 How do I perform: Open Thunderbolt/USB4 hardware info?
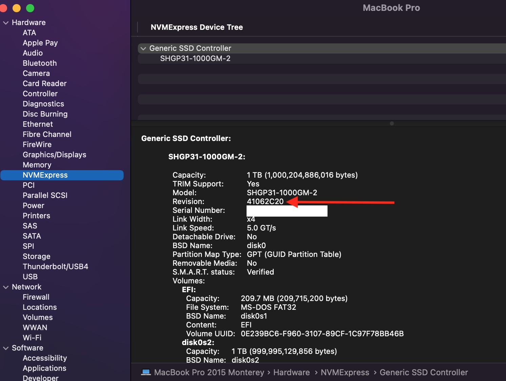point(55,267)
